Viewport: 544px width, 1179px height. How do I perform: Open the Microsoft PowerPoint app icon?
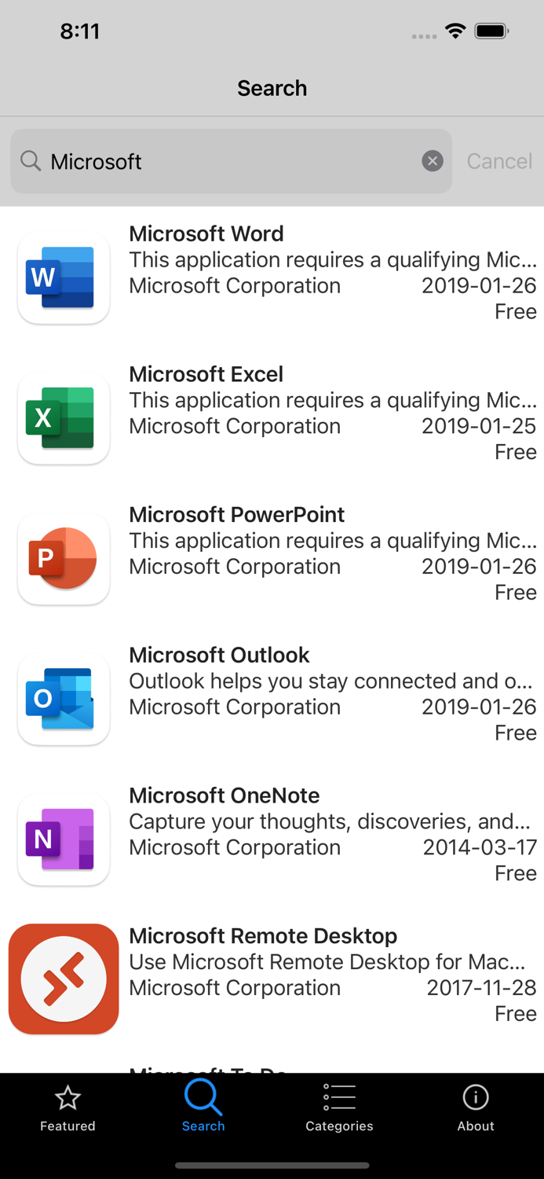(x=64, y=558)
